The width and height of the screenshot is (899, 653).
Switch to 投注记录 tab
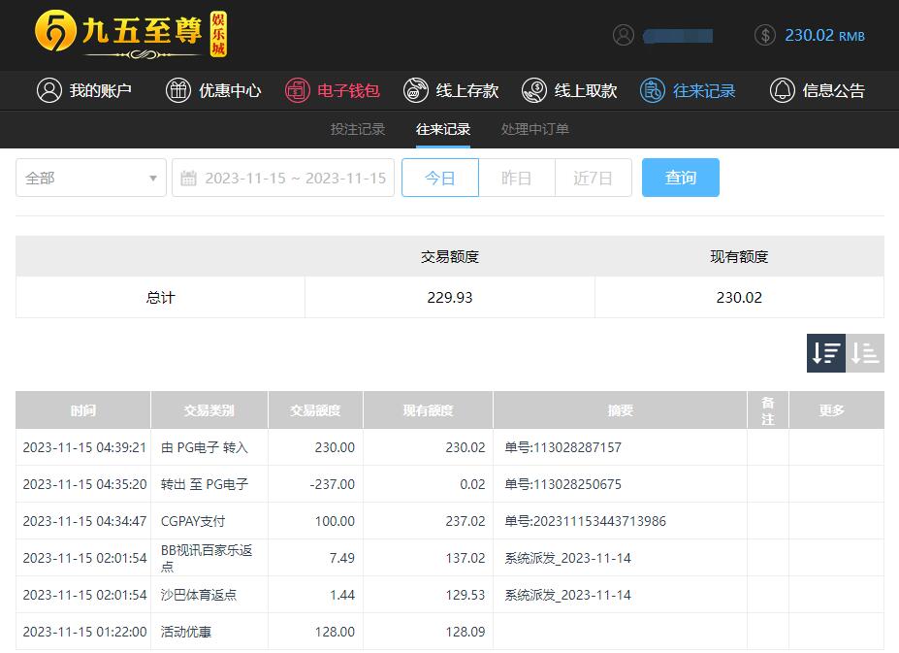[357, 129]
